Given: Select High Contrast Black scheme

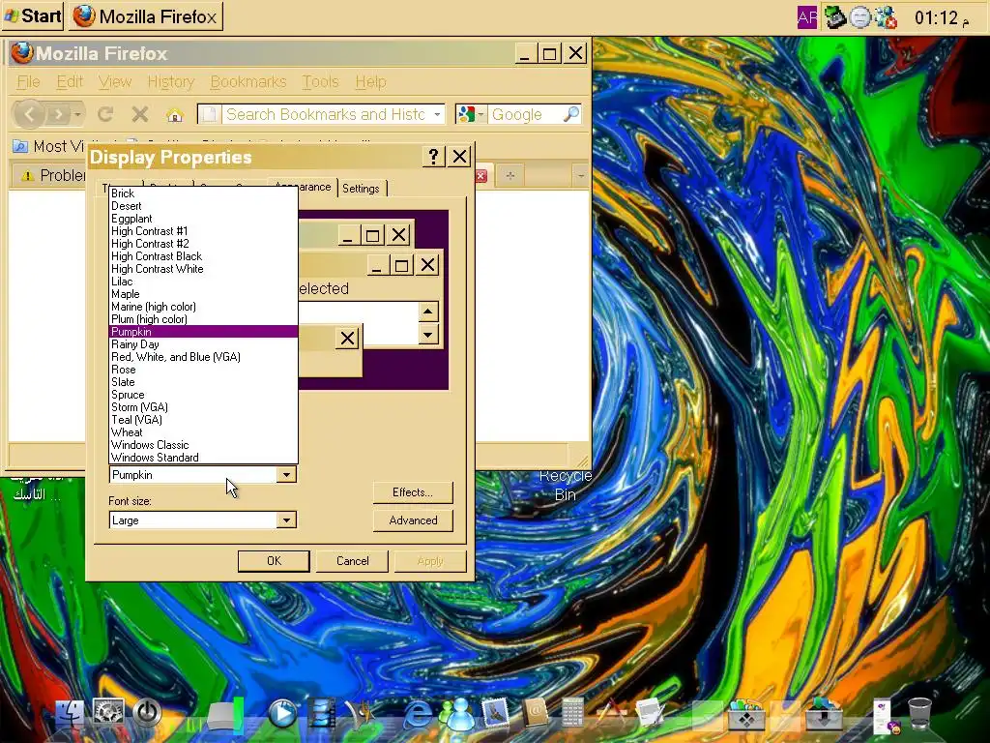Looking at the screenshot, I should tap(203, 256).
